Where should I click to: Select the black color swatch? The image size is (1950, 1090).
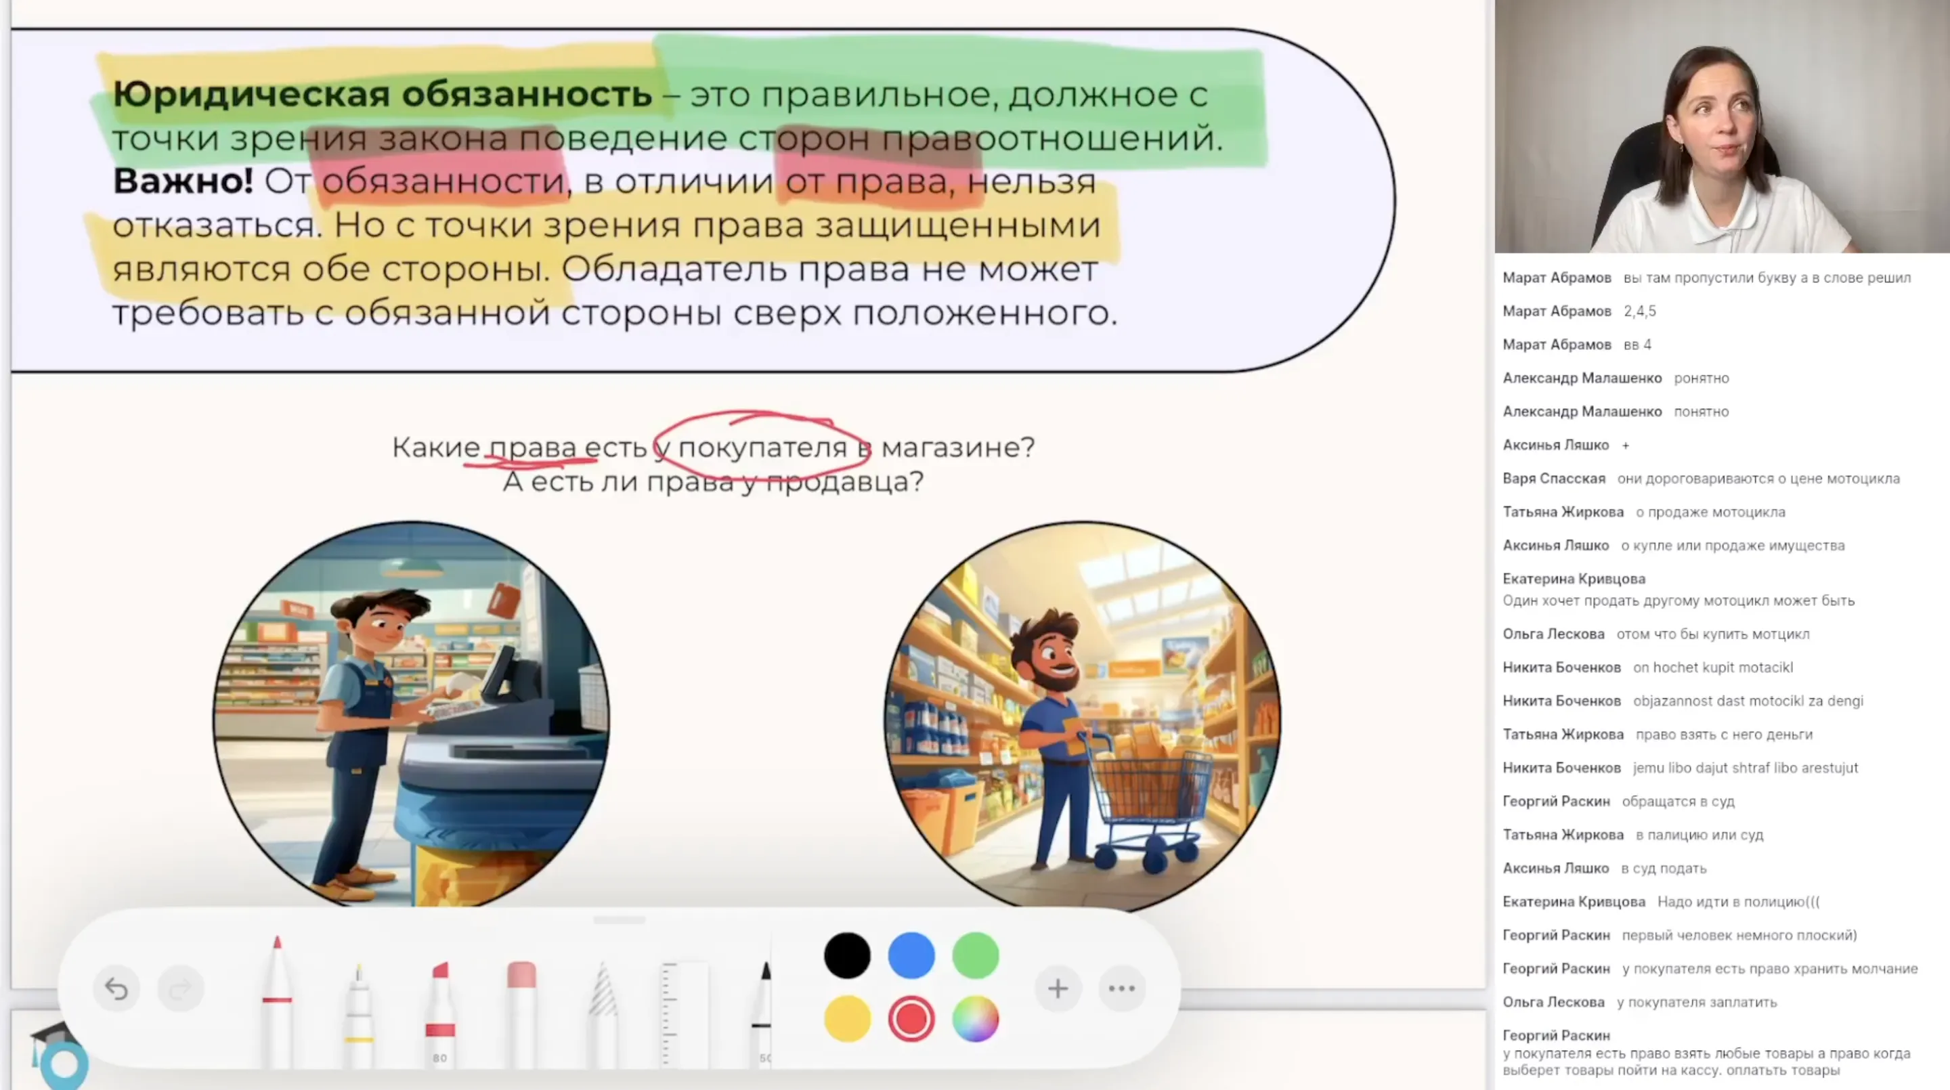click(x=846, y=955)
